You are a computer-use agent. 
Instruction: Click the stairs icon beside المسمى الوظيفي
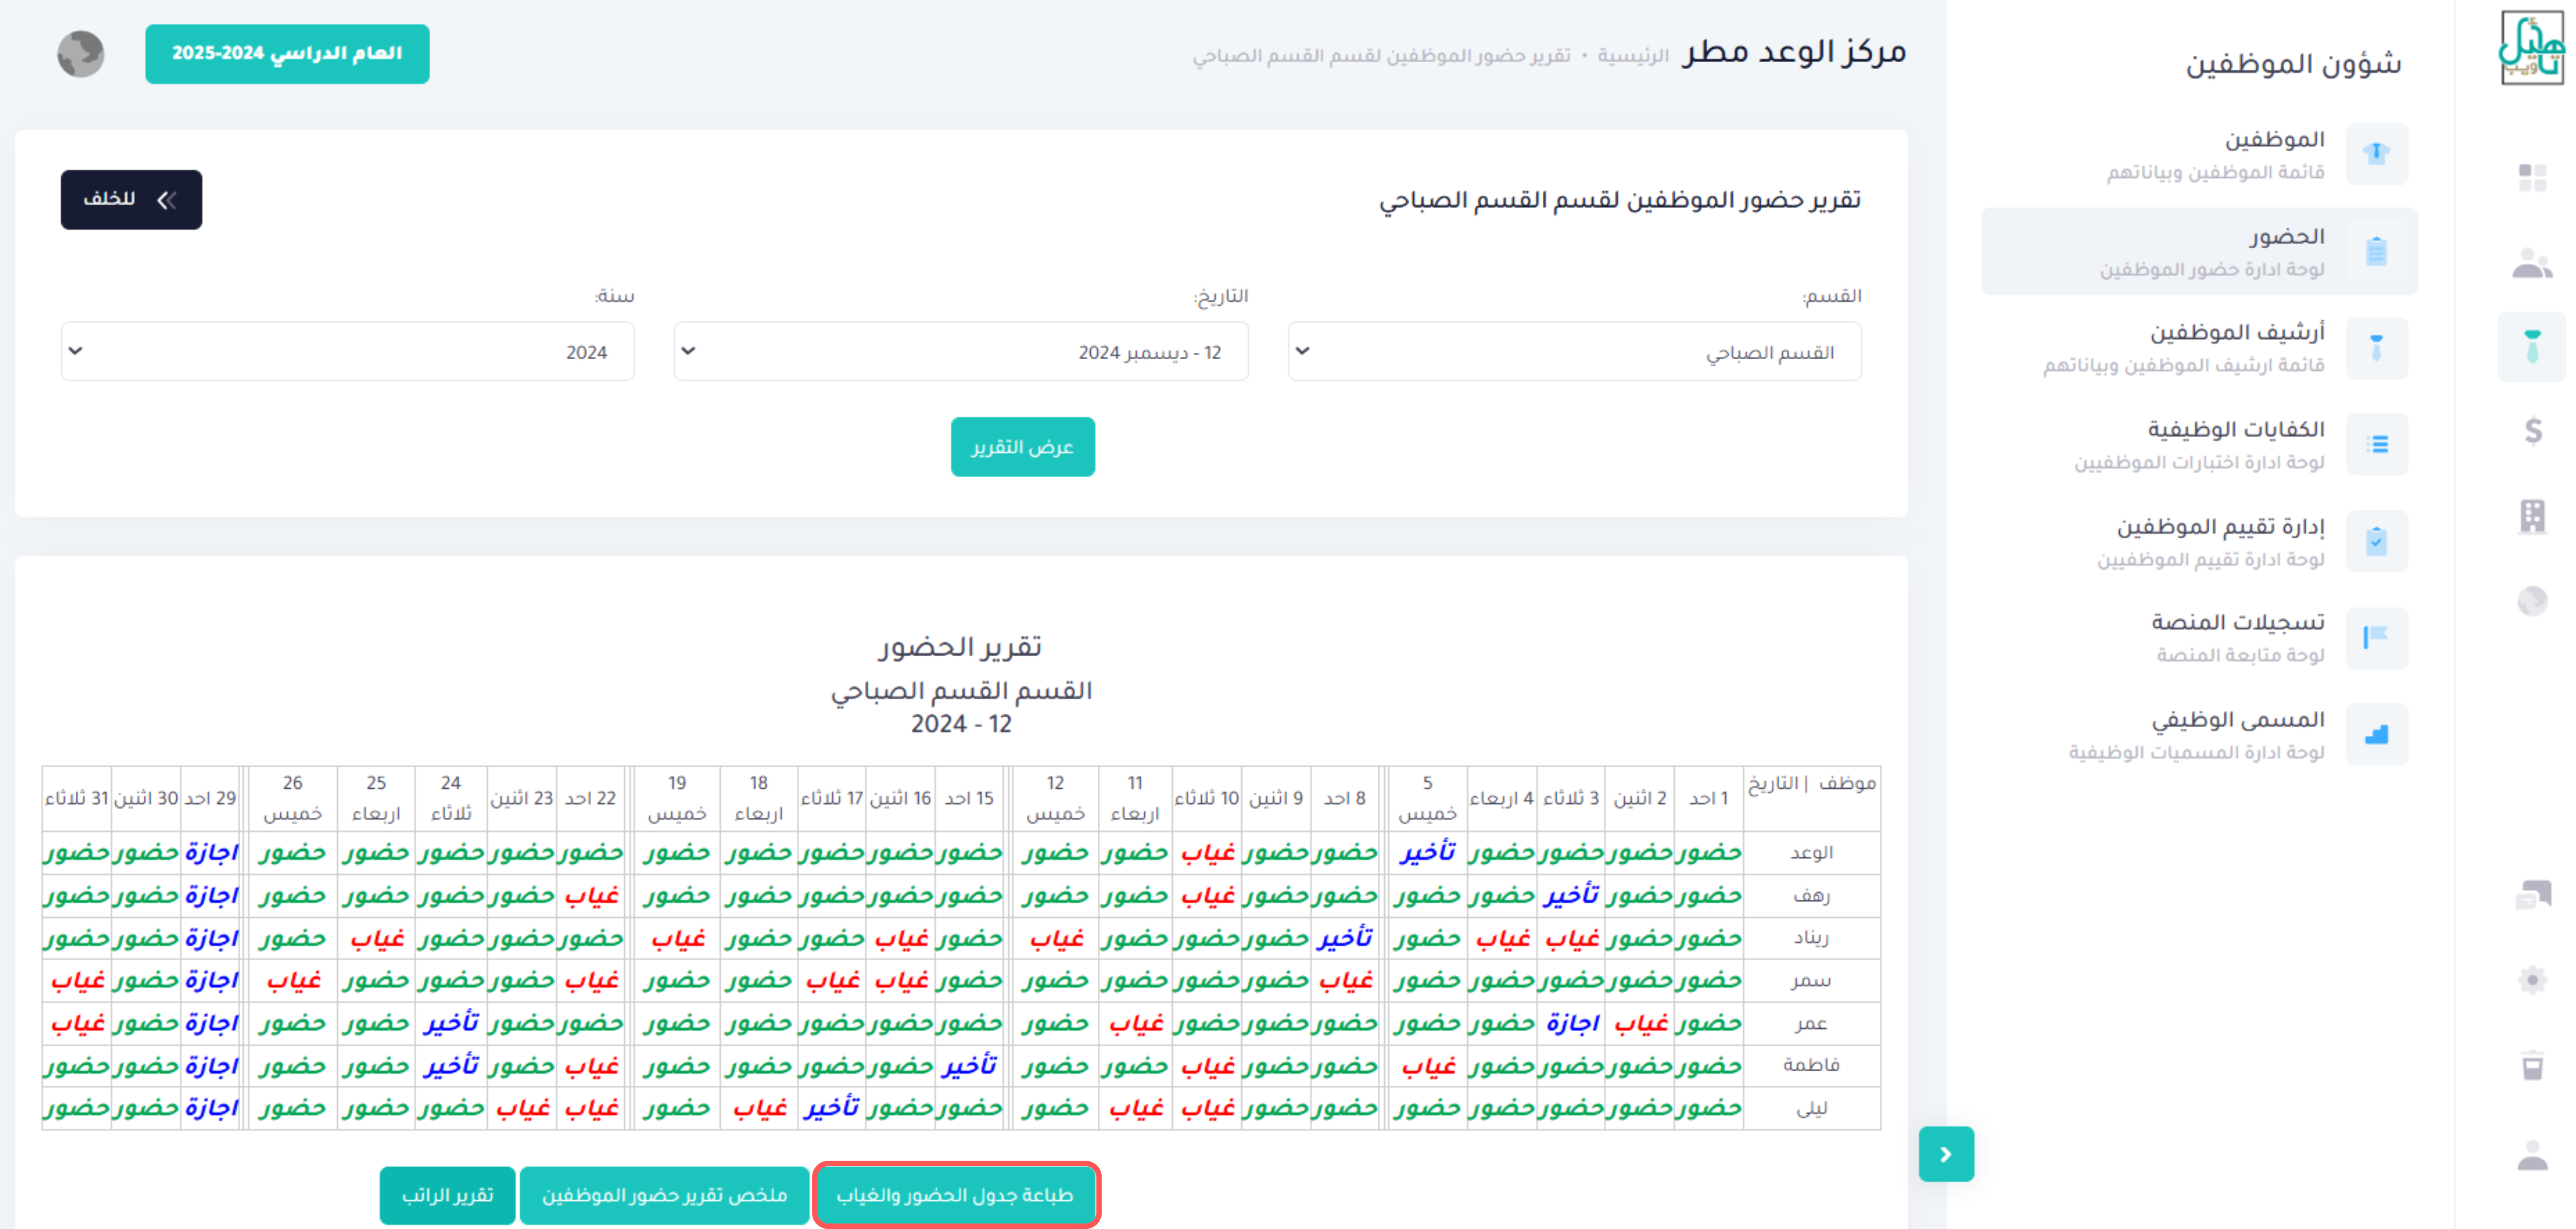(x=2376, y=734)
